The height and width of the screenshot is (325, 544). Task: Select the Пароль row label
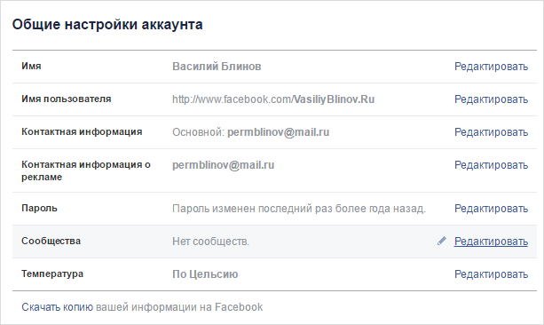coord(39,209)
